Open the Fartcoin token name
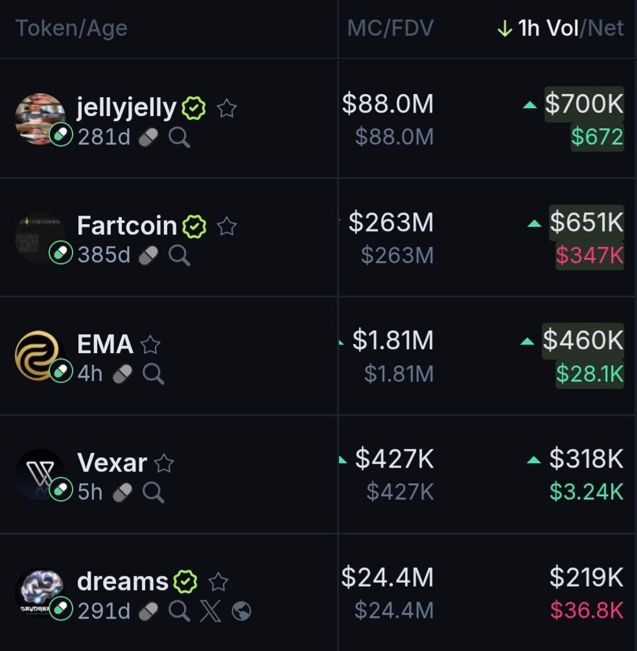The height and width of the screenshot is (651, 637). coord(127,226)
